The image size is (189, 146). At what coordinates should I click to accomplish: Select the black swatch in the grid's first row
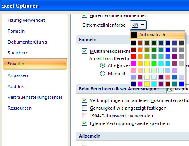(133, 43)
